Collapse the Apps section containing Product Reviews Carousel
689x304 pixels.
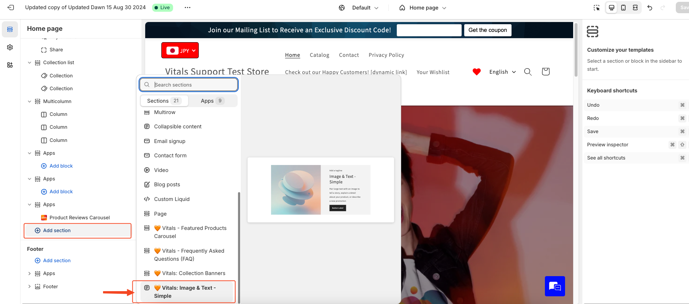[x=29, y=205]
